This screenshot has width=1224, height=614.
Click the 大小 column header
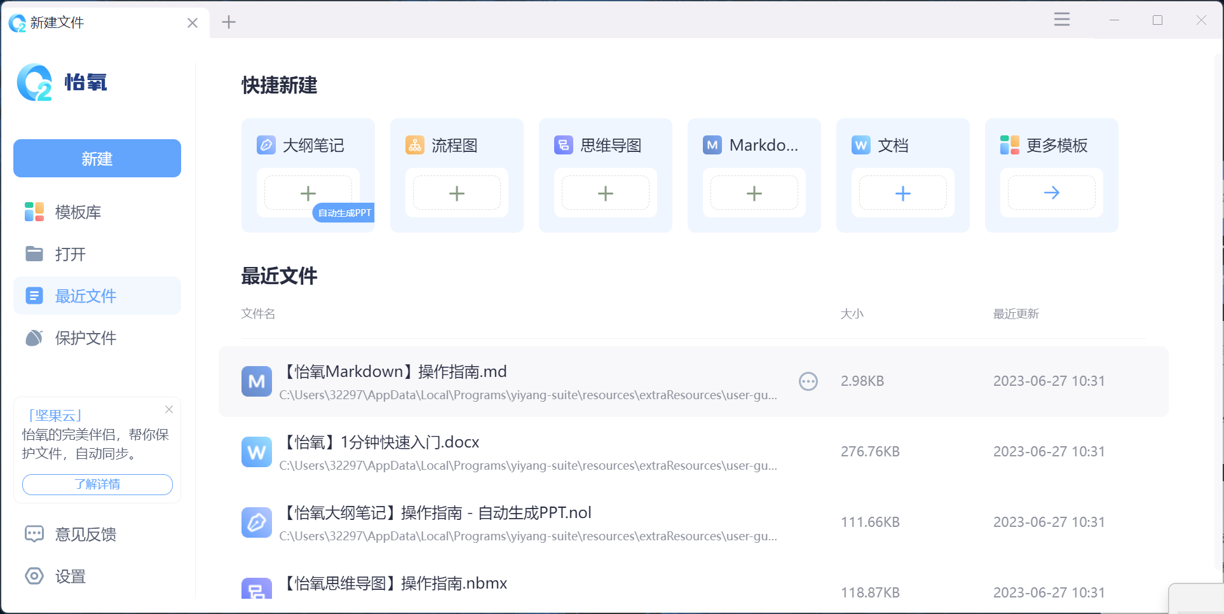[852, 313]
